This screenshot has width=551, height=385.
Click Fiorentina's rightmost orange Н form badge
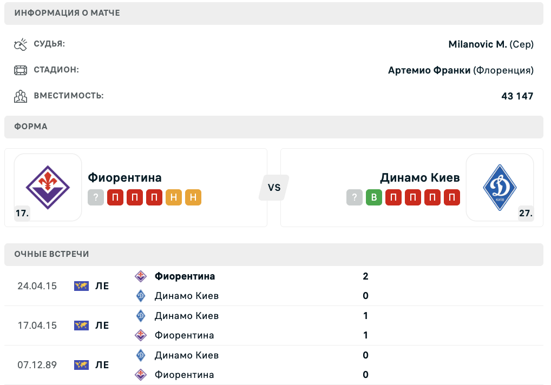tap(193, 197)
